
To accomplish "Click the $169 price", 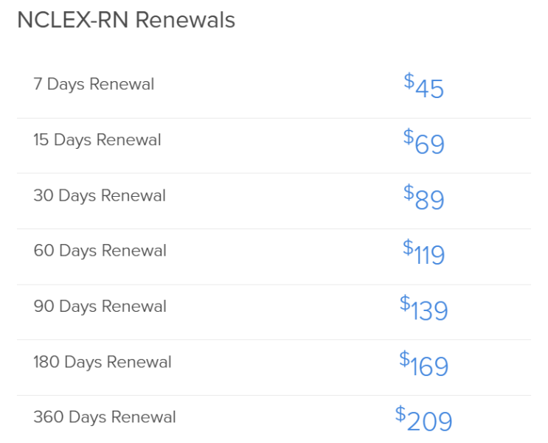I will (x=424, y=363).
